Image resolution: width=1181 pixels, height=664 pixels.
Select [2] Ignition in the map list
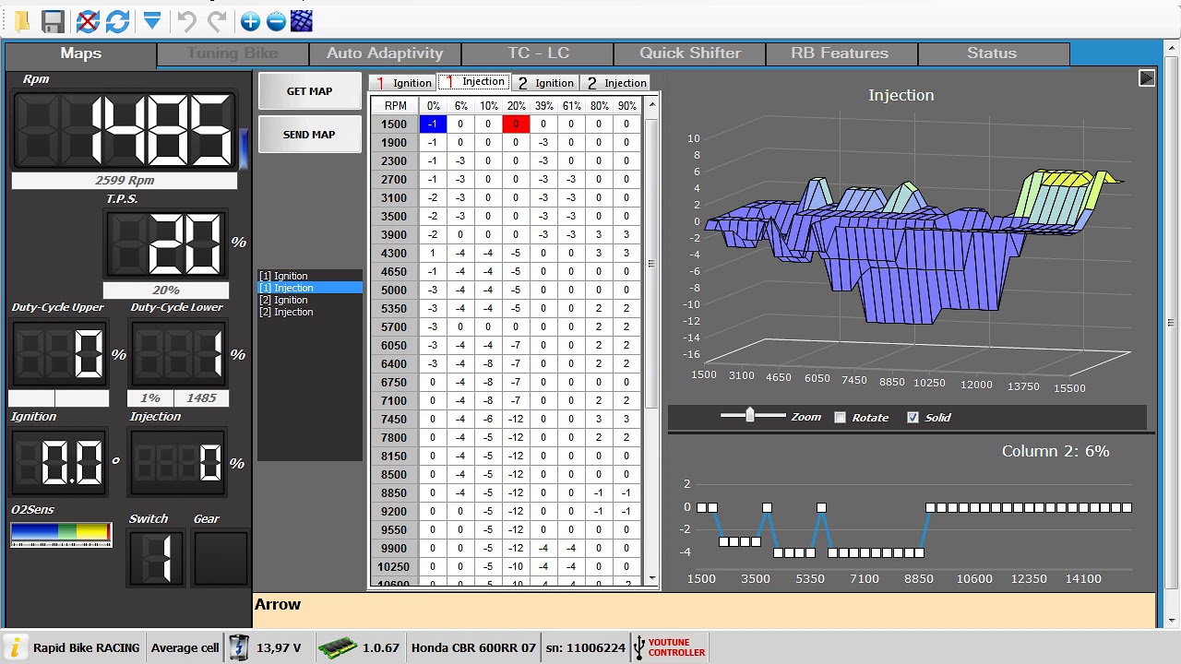coord(309,300)
